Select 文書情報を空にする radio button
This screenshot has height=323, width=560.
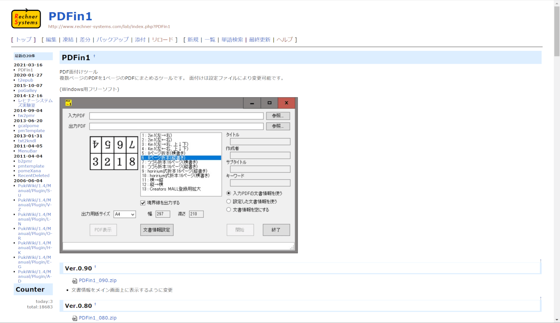(228, 210)
